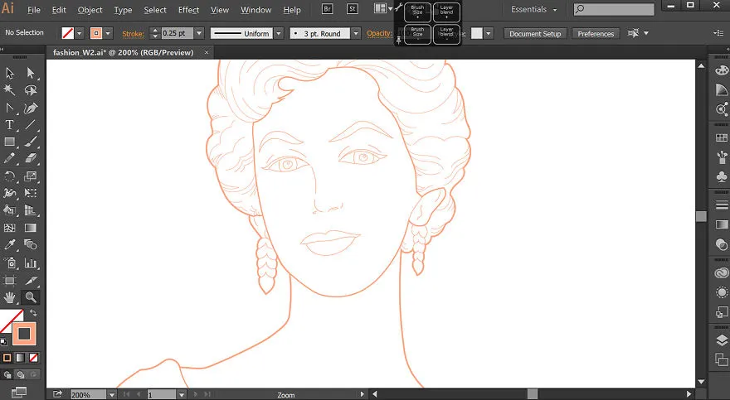Launch Adobe Bridge via Br icon
Screen dimensions: 730x400
328,9
